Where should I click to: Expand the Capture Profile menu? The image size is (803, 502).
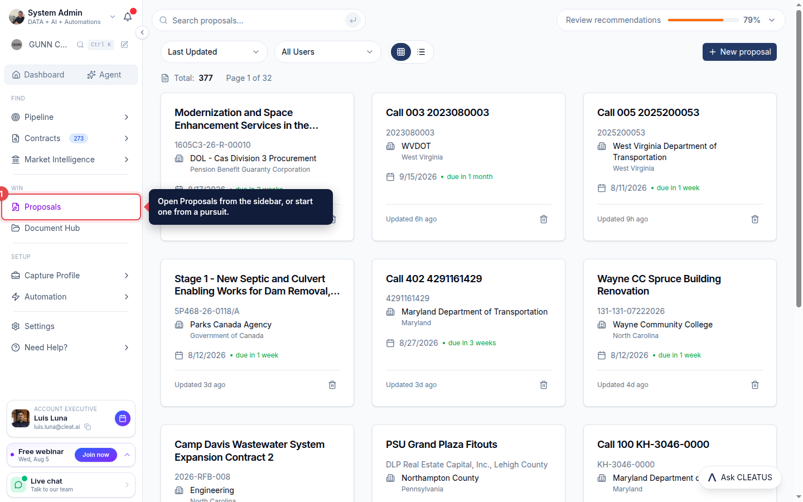(x=127, y=276)
